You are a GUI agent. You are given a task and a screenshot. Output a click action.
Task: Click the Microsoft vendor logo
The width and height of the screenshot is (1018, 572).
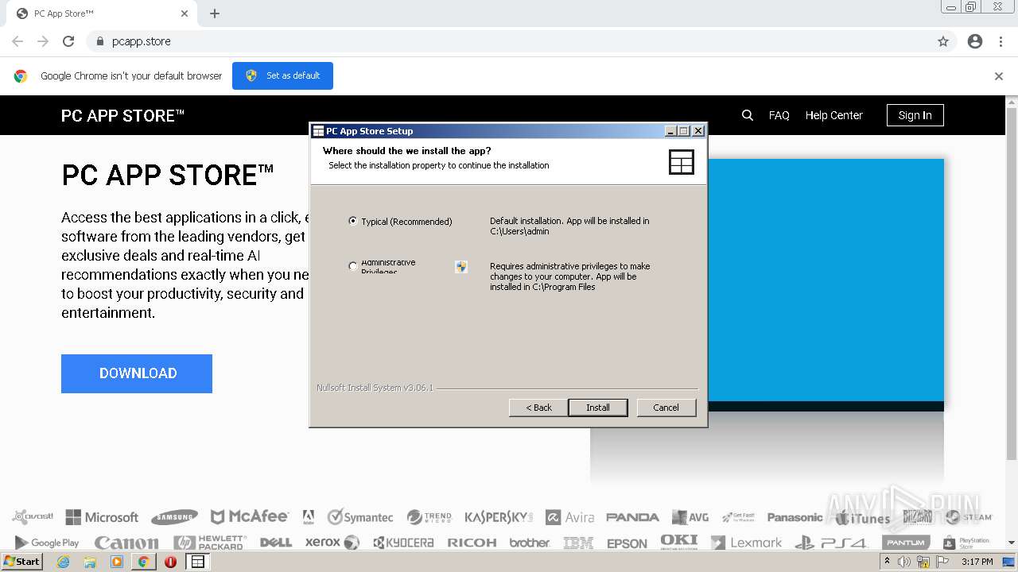pyautogui.click(x=102, y=517)
